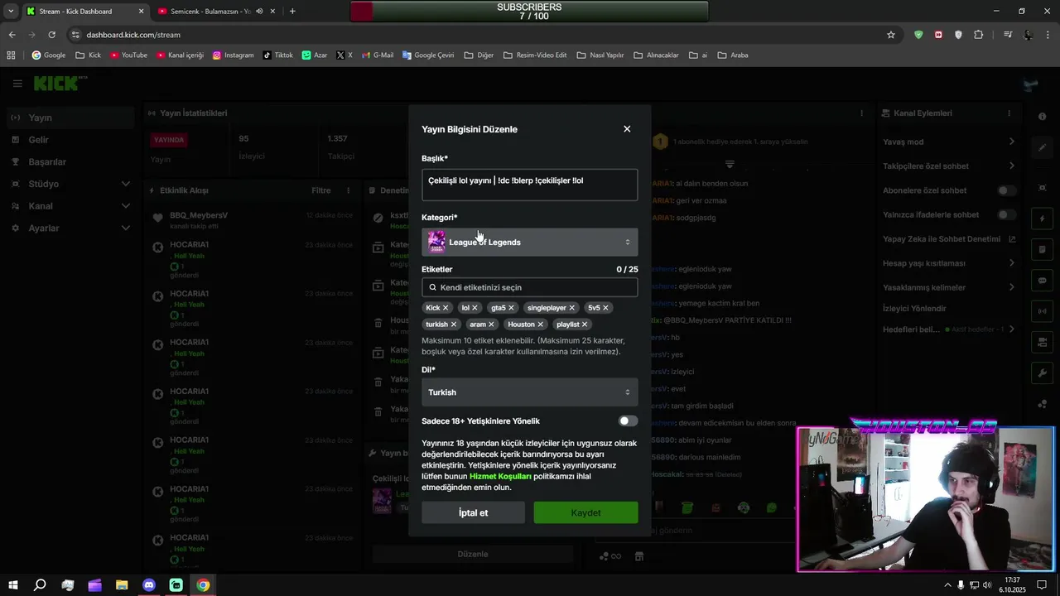Toggle Abonelere özel sohbet switch

(x=1006, y=190)
